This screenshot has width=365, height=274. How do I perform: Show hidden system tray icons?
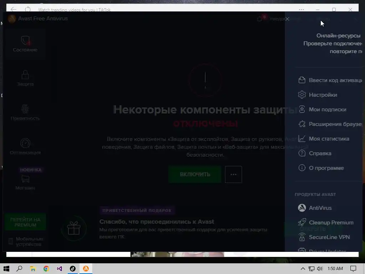[x=303, y=269]
